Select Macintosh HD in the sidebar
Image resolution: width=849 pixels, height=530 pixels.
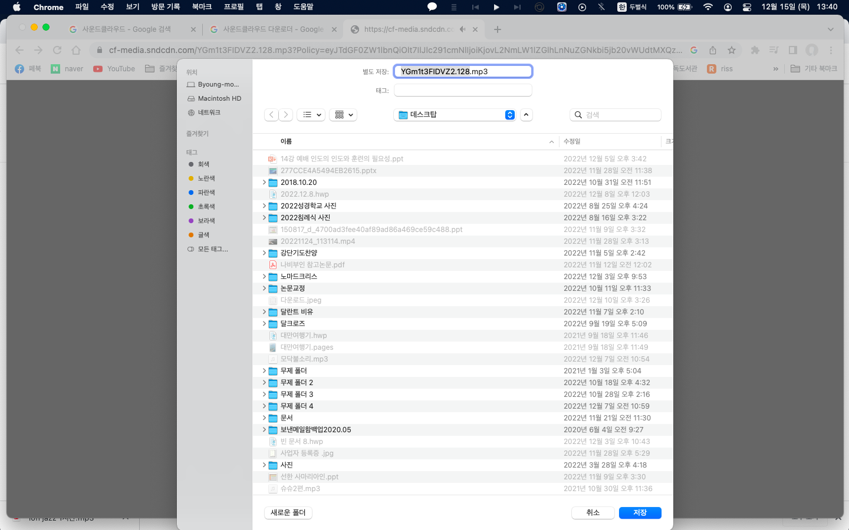click(215, 98)
